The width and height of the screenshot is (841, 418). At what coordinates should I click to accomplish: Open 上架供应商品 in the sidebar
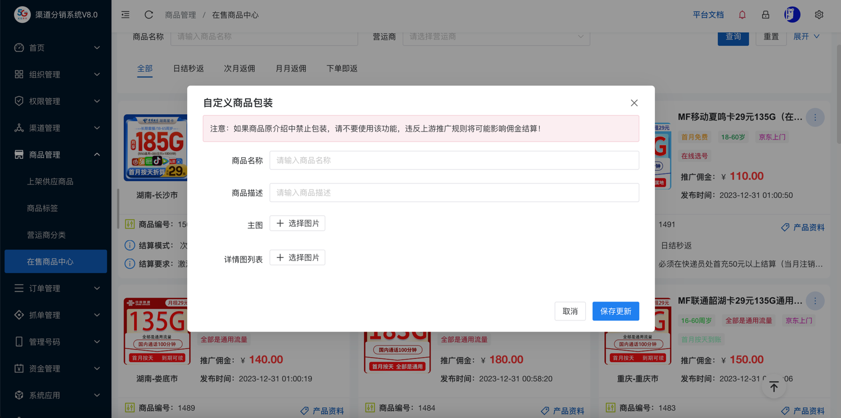[50, 182]
